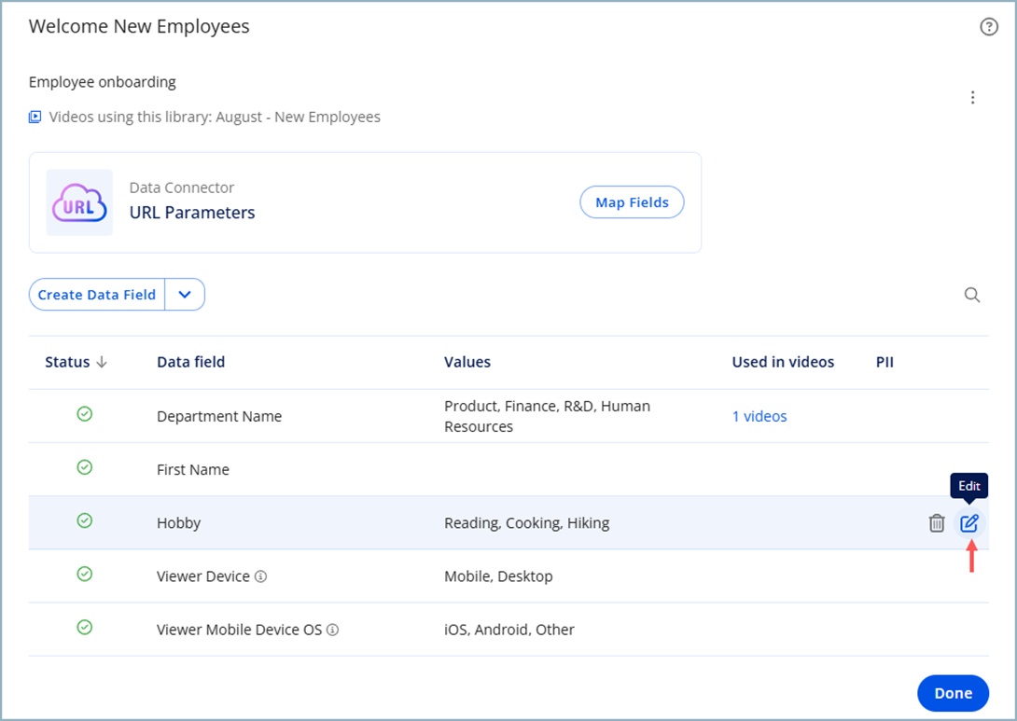Open the help question mark icon
Image resolution: width=1017 pixels, height=721 pixels.
(988, 27)
